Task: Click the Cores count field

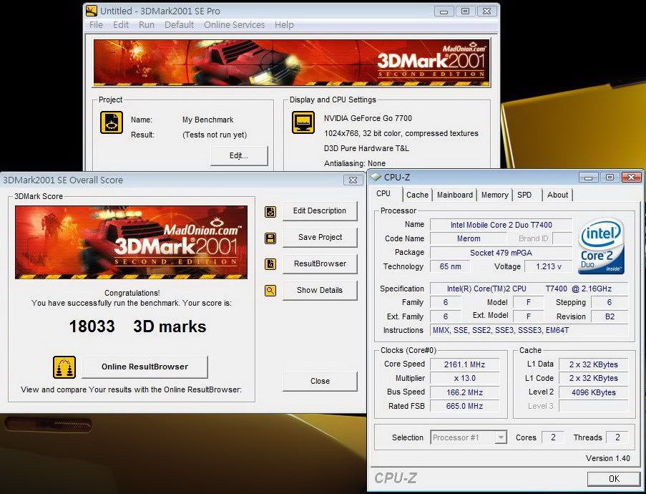Action: coord(553,437)
